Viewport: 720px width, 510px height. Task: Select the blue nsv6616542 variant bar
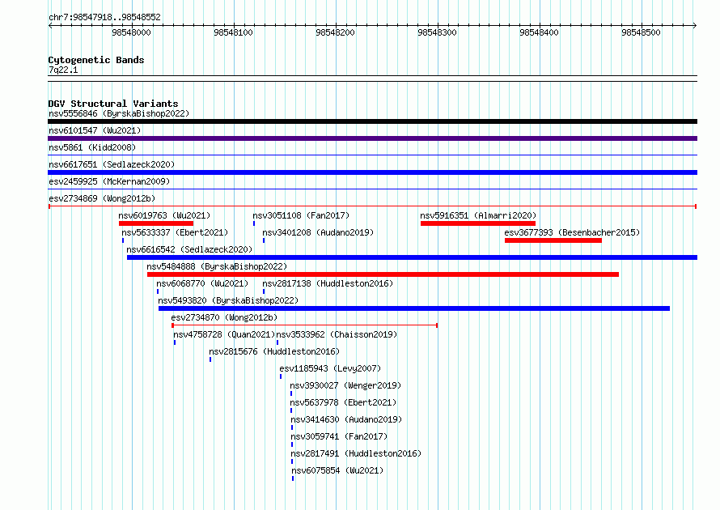pos(413,257)
